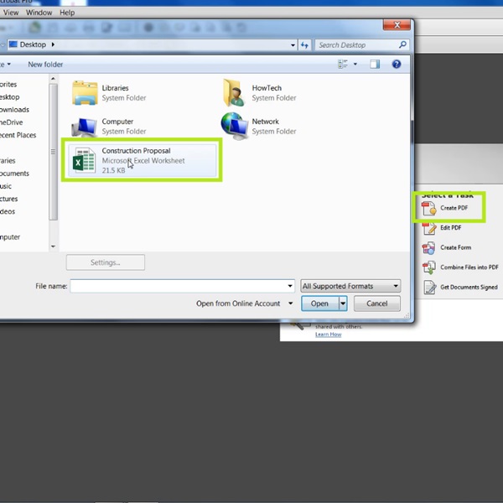Viewport: 503px width, 503px height.
Task: Select Videos in the navigation pane
Action: click(x=8, y=212)
